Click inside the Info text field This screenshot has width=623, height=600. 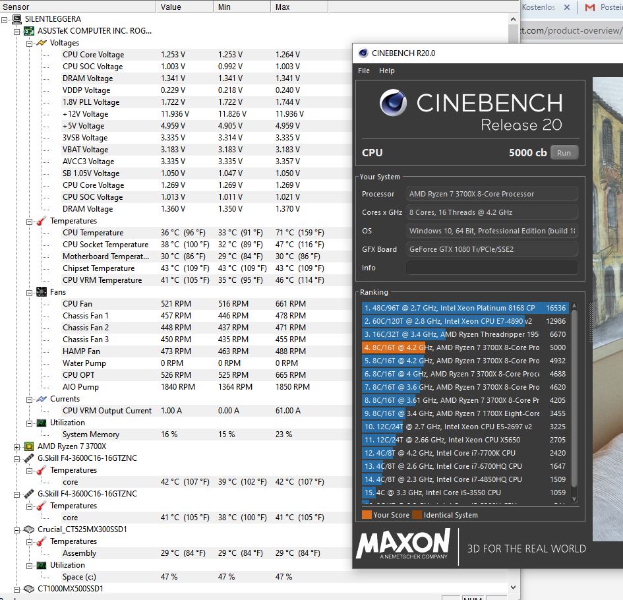[x=491, y=266]
